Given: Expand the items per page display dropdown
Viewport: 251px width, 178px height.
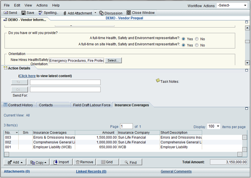Looking at the screenshot, I should click(x=214, y=126).
